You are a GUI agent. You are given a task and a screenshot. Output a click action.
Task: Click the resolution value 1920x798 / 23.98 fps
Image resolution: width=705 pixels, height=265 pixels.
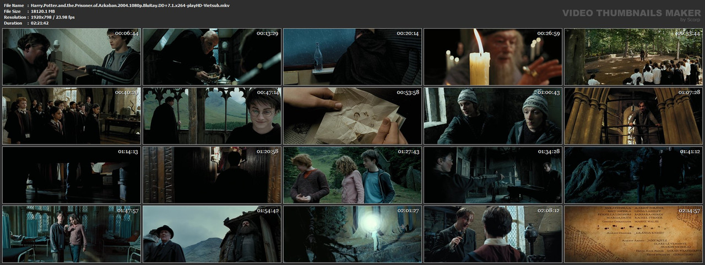(54, 17)
